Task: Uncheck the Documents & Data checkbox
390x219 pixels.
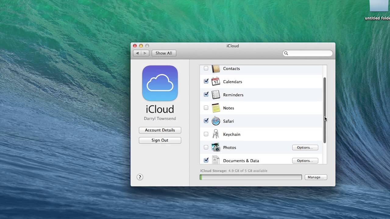Action: [206, 160]
